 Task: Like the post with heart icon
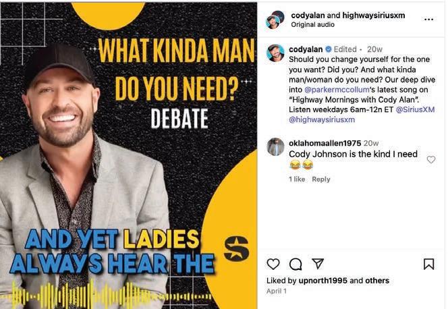(x=273, y=264)
